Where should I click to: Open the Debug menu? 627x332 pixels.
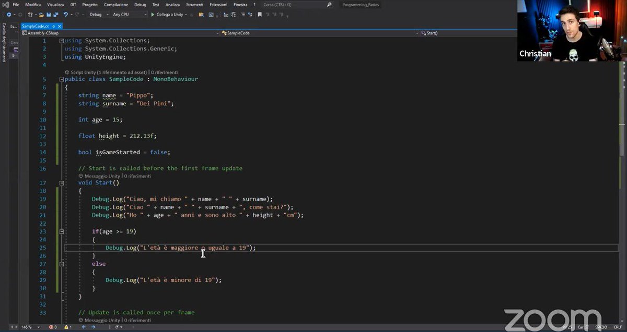[x=140, y=4]
